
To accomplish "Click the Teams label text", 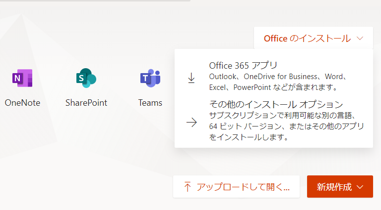I will click(x=150, y=103).
